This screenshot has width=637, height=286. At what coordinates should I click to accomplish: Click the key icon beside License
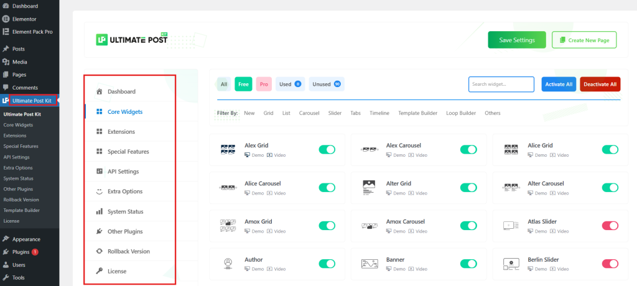tap(99, 271)
